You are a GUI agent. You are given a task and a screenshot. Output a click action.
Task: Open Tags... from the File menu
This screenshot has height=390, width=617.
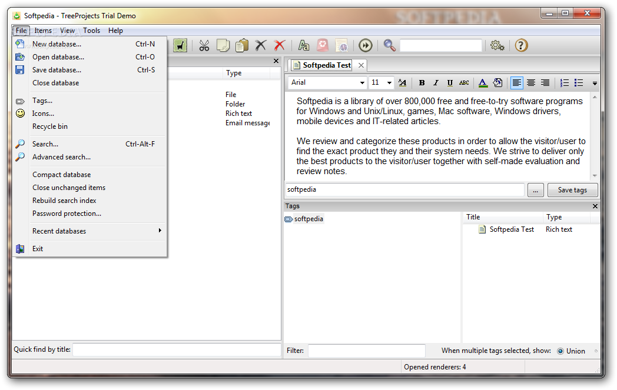coord(90,101)
